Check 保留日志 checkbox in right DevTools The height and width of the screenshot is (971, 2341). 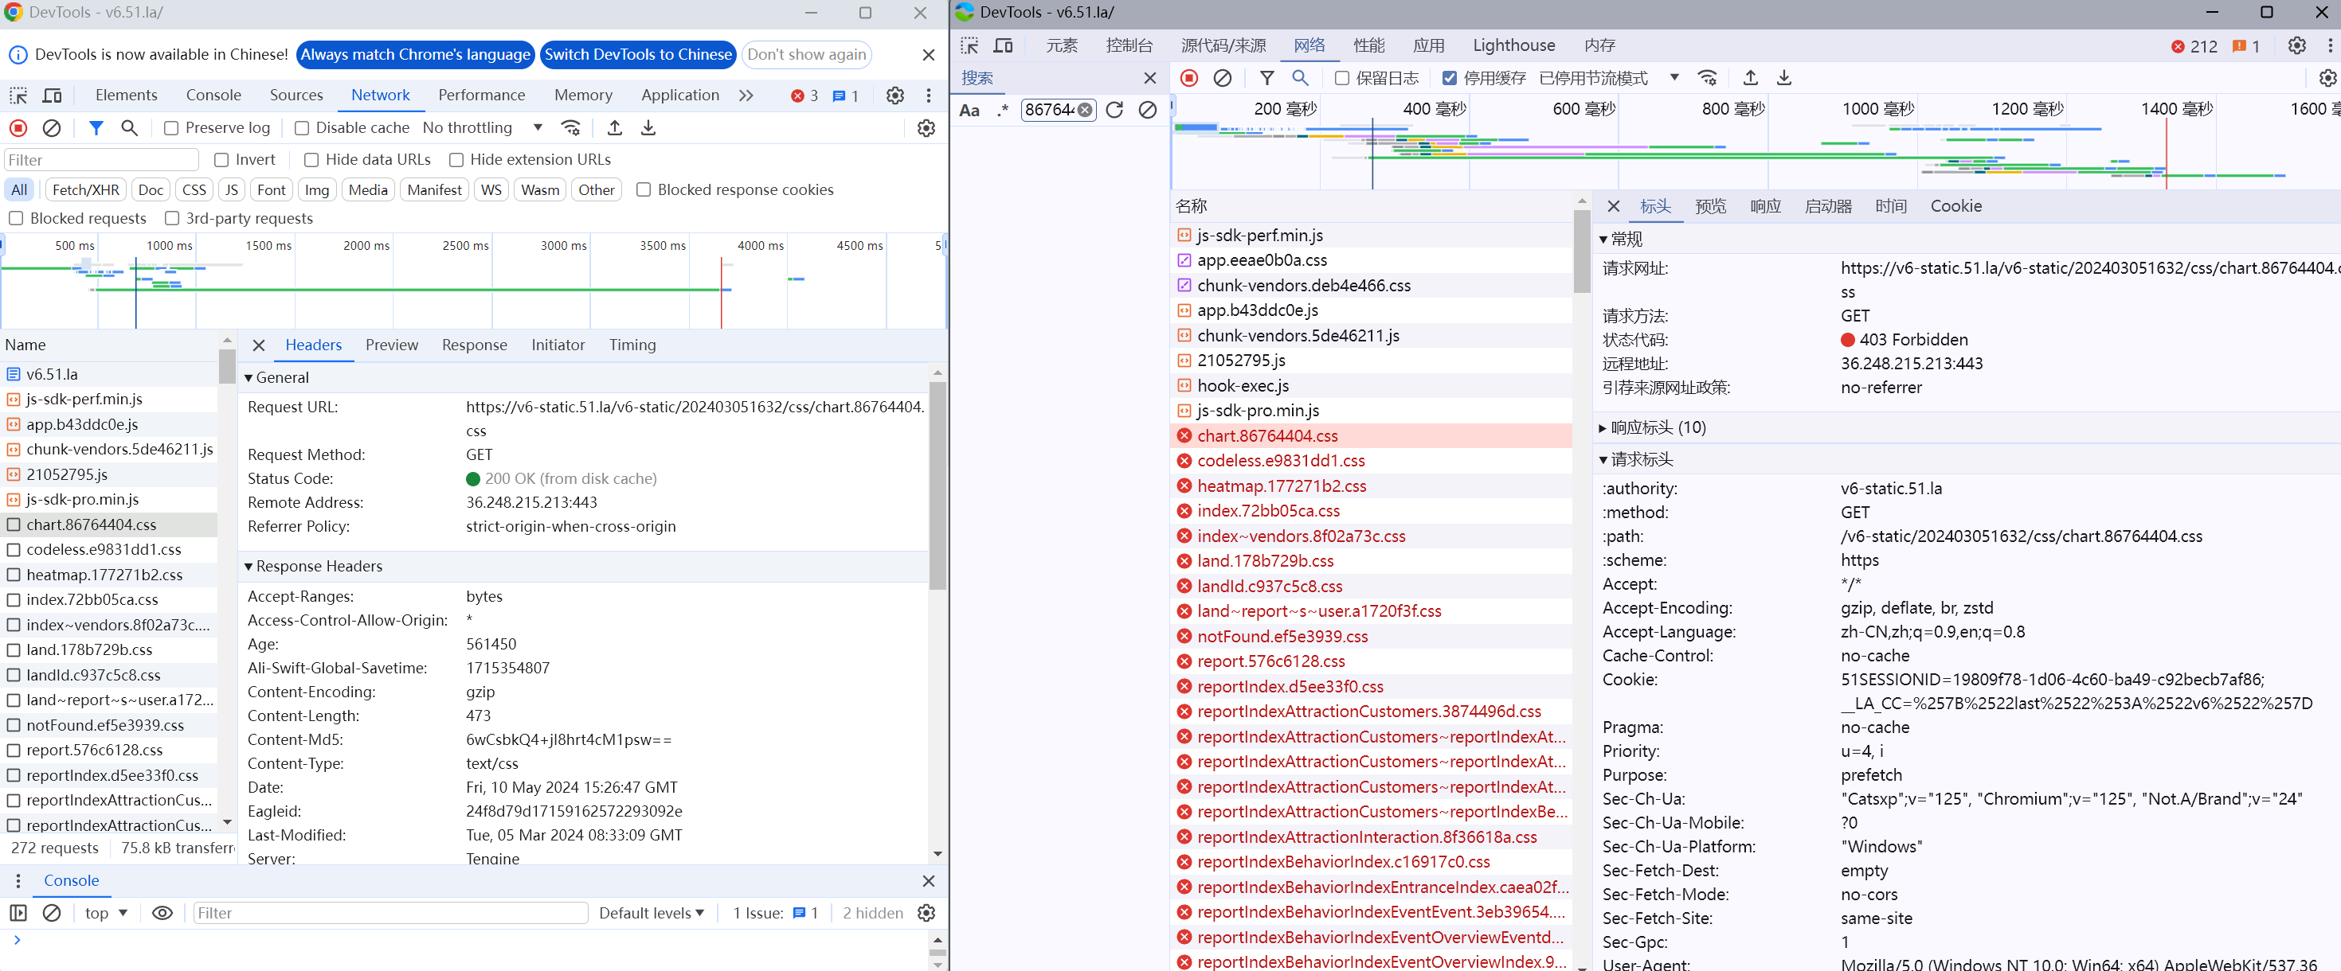(1341, 78)
